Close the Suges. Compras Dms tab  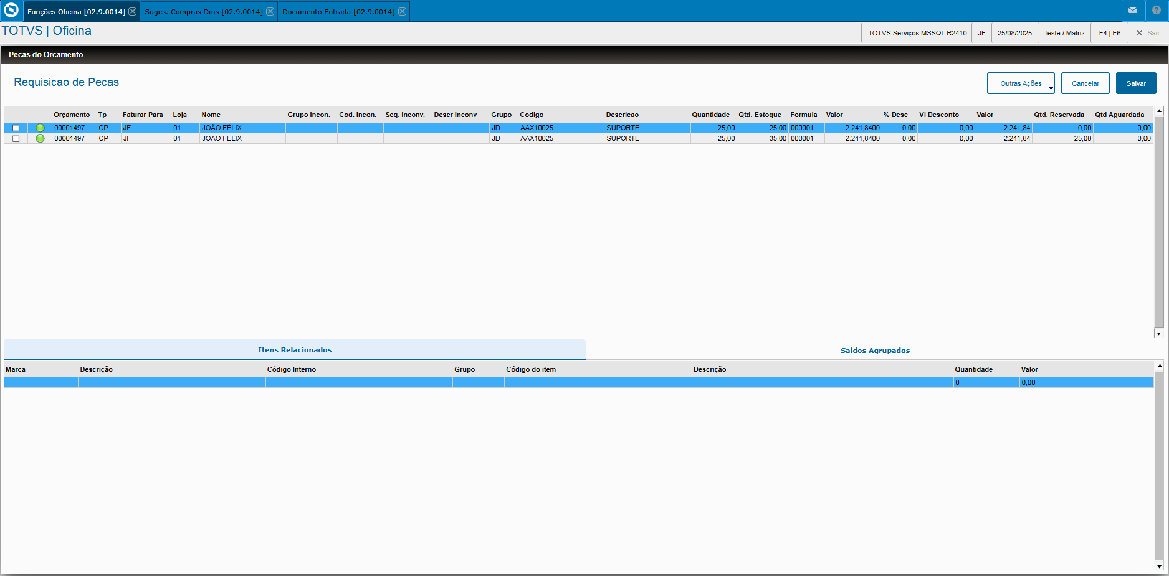tap(270, 12)
